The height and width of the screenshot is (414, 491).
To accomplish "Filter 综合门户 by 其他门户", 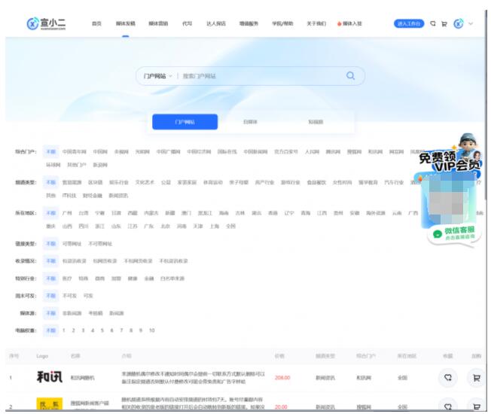I will click(x=77, y=165).
